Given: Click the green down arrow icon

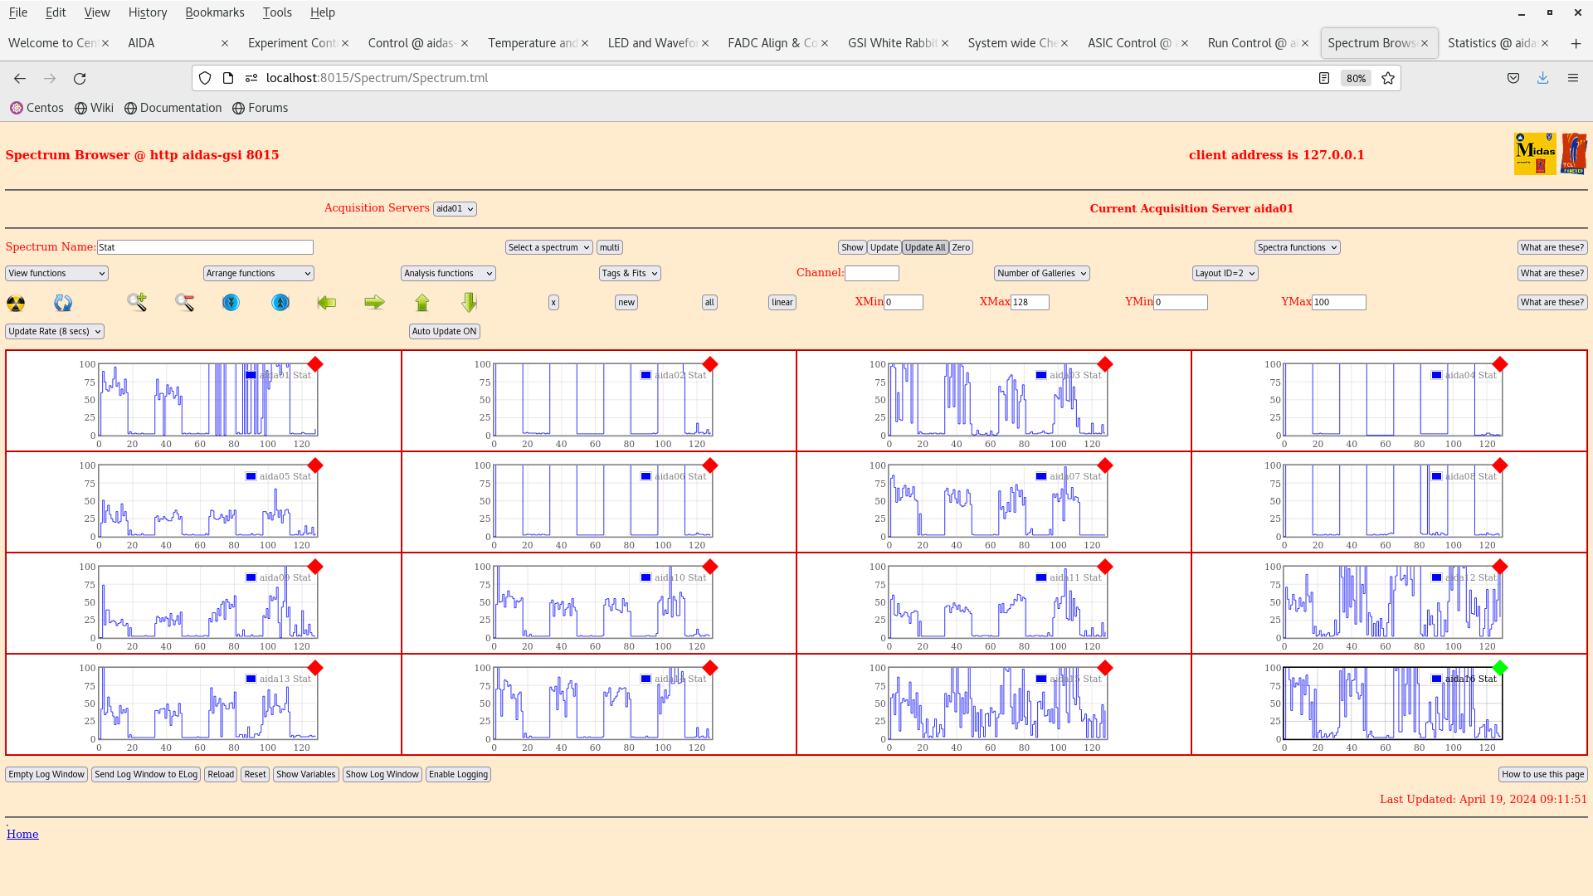Looking at the screenshot, I should point(470,302).
